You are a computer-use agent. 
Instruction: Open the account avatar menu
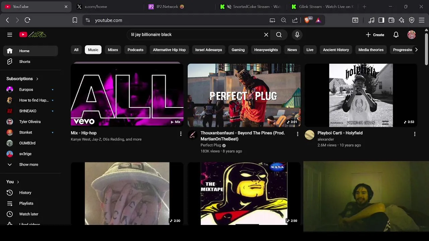(x=412, y=34)
